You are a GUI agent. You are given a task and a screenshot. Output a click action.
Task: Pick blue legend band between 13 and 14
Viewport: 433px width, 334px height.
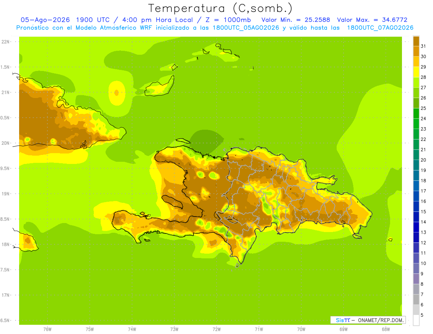pyautogui.click(x=416, y=227)
